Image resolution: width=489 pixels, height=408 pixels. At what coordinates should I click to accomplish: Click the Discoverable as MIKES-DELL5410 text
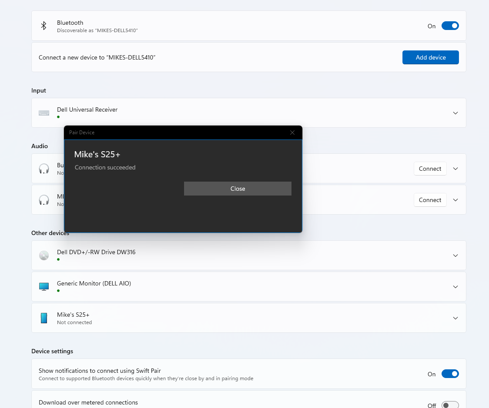(97, 30)
